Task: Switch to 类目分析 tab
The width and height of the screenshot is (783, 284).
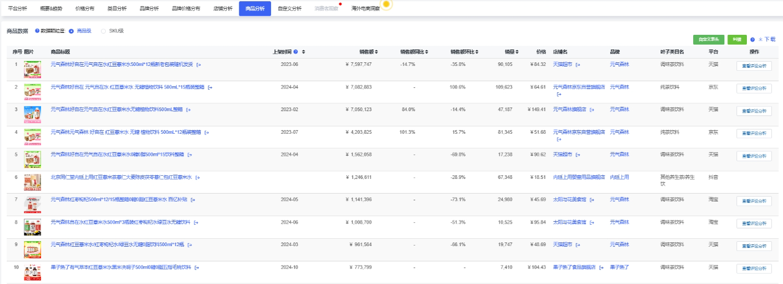Action: [117, 9]
